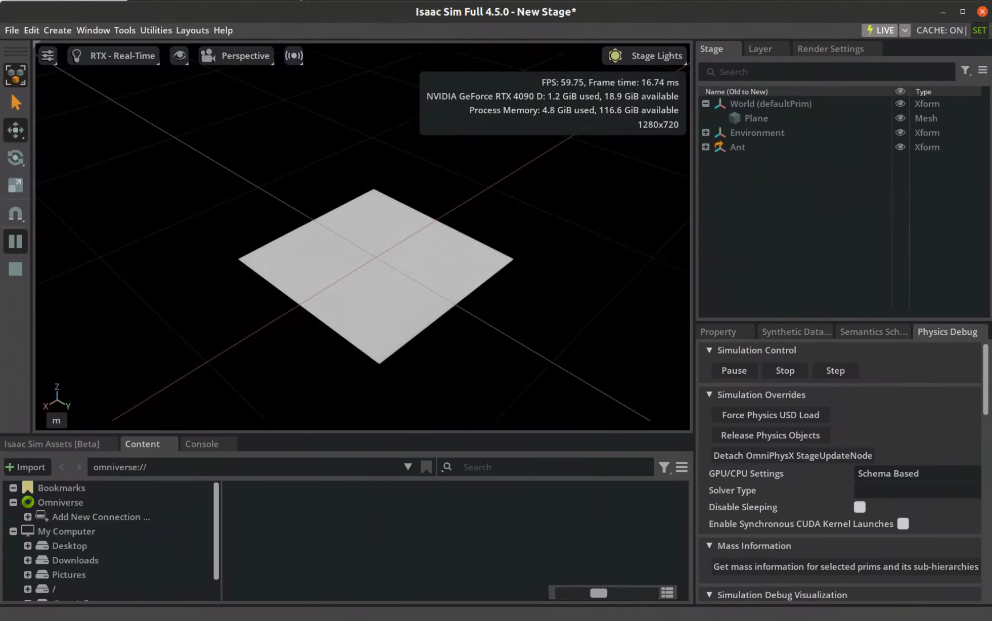Click the eye visibility icon in viewport toolbar
The image size is (992, 621).
coord(179,56)
